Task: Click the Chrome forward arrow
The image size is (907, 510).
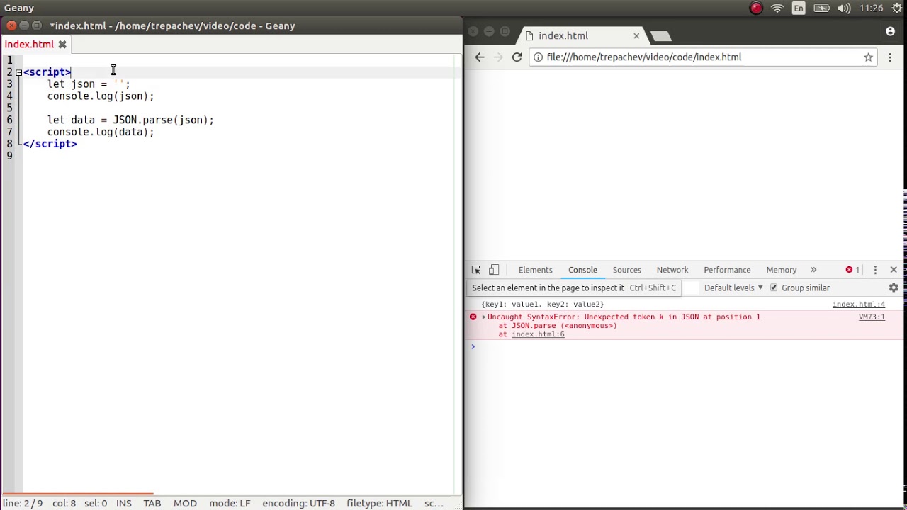Action: pyautogui.click(x=498, y=57)
